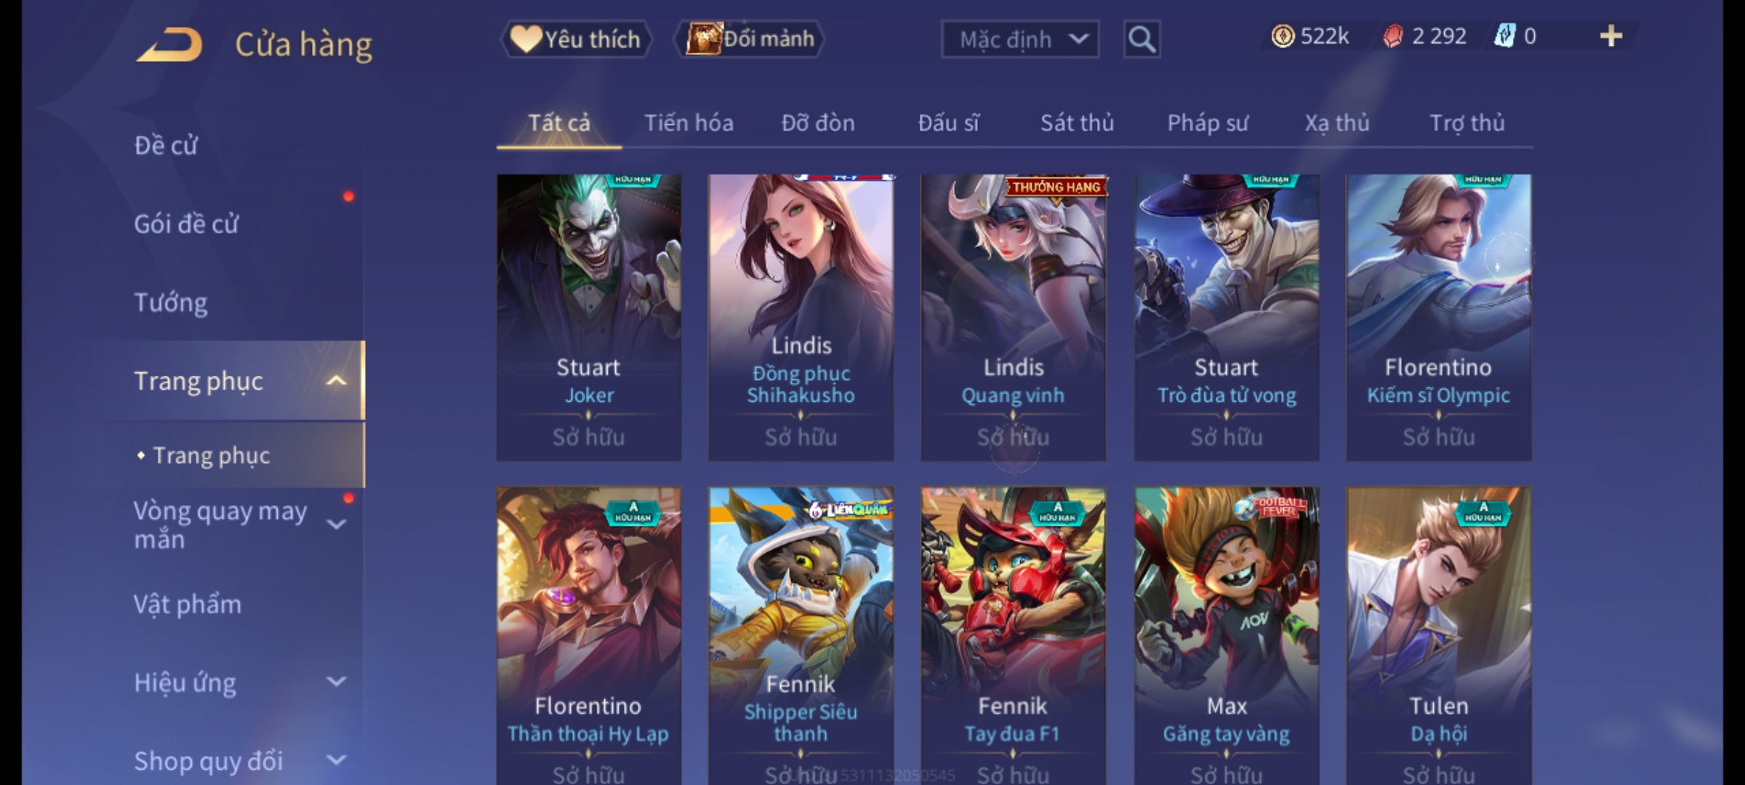
Task: Tap the blue voucher currency icon
Action: tap(1504, 36)
